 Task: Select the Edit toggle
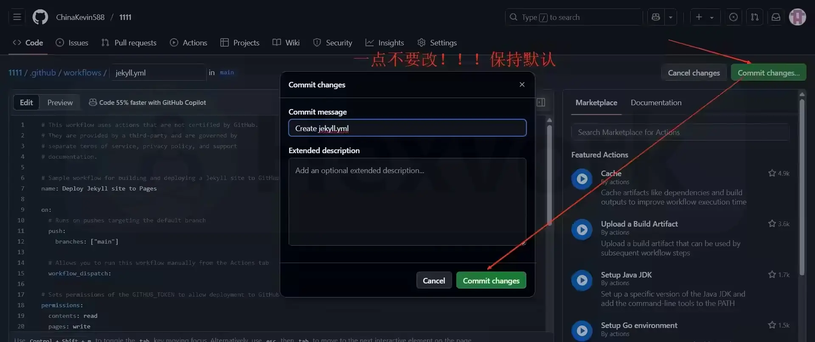[x=26, y=102]
